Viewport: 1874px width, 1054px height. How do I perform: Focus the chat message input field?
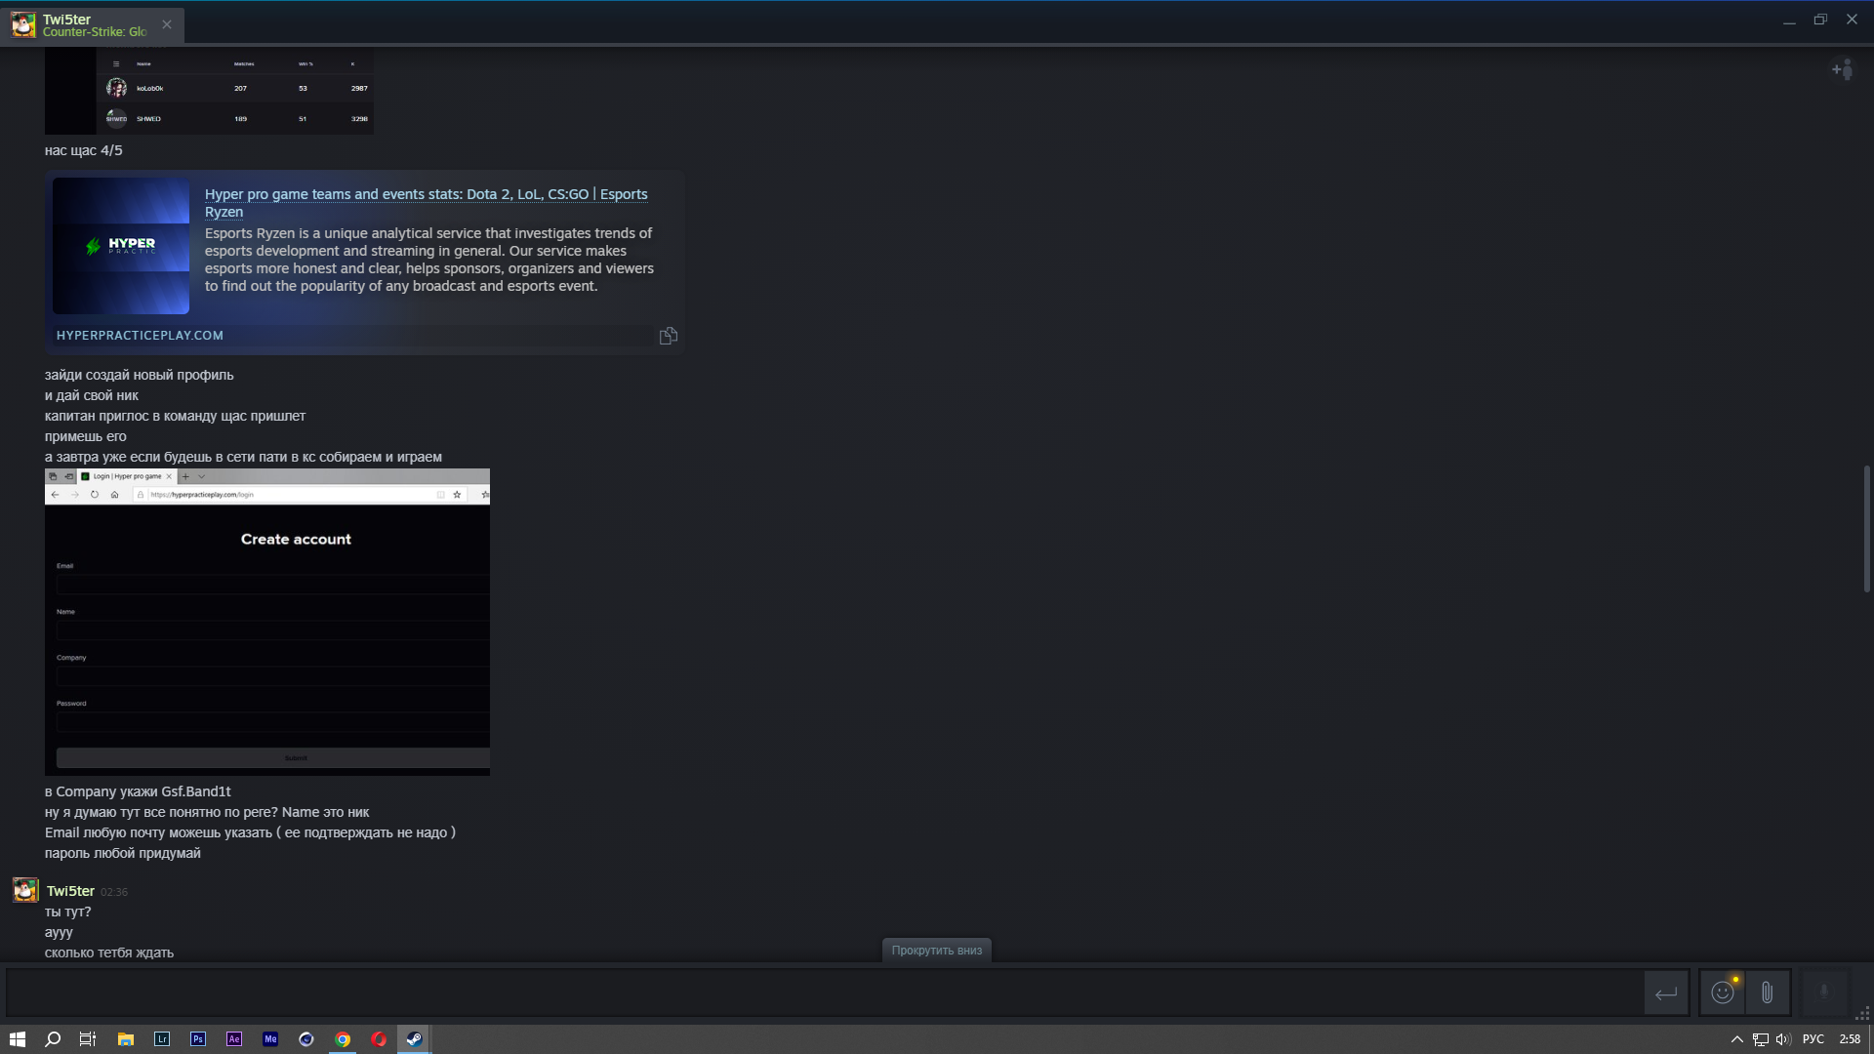[825, 993]
